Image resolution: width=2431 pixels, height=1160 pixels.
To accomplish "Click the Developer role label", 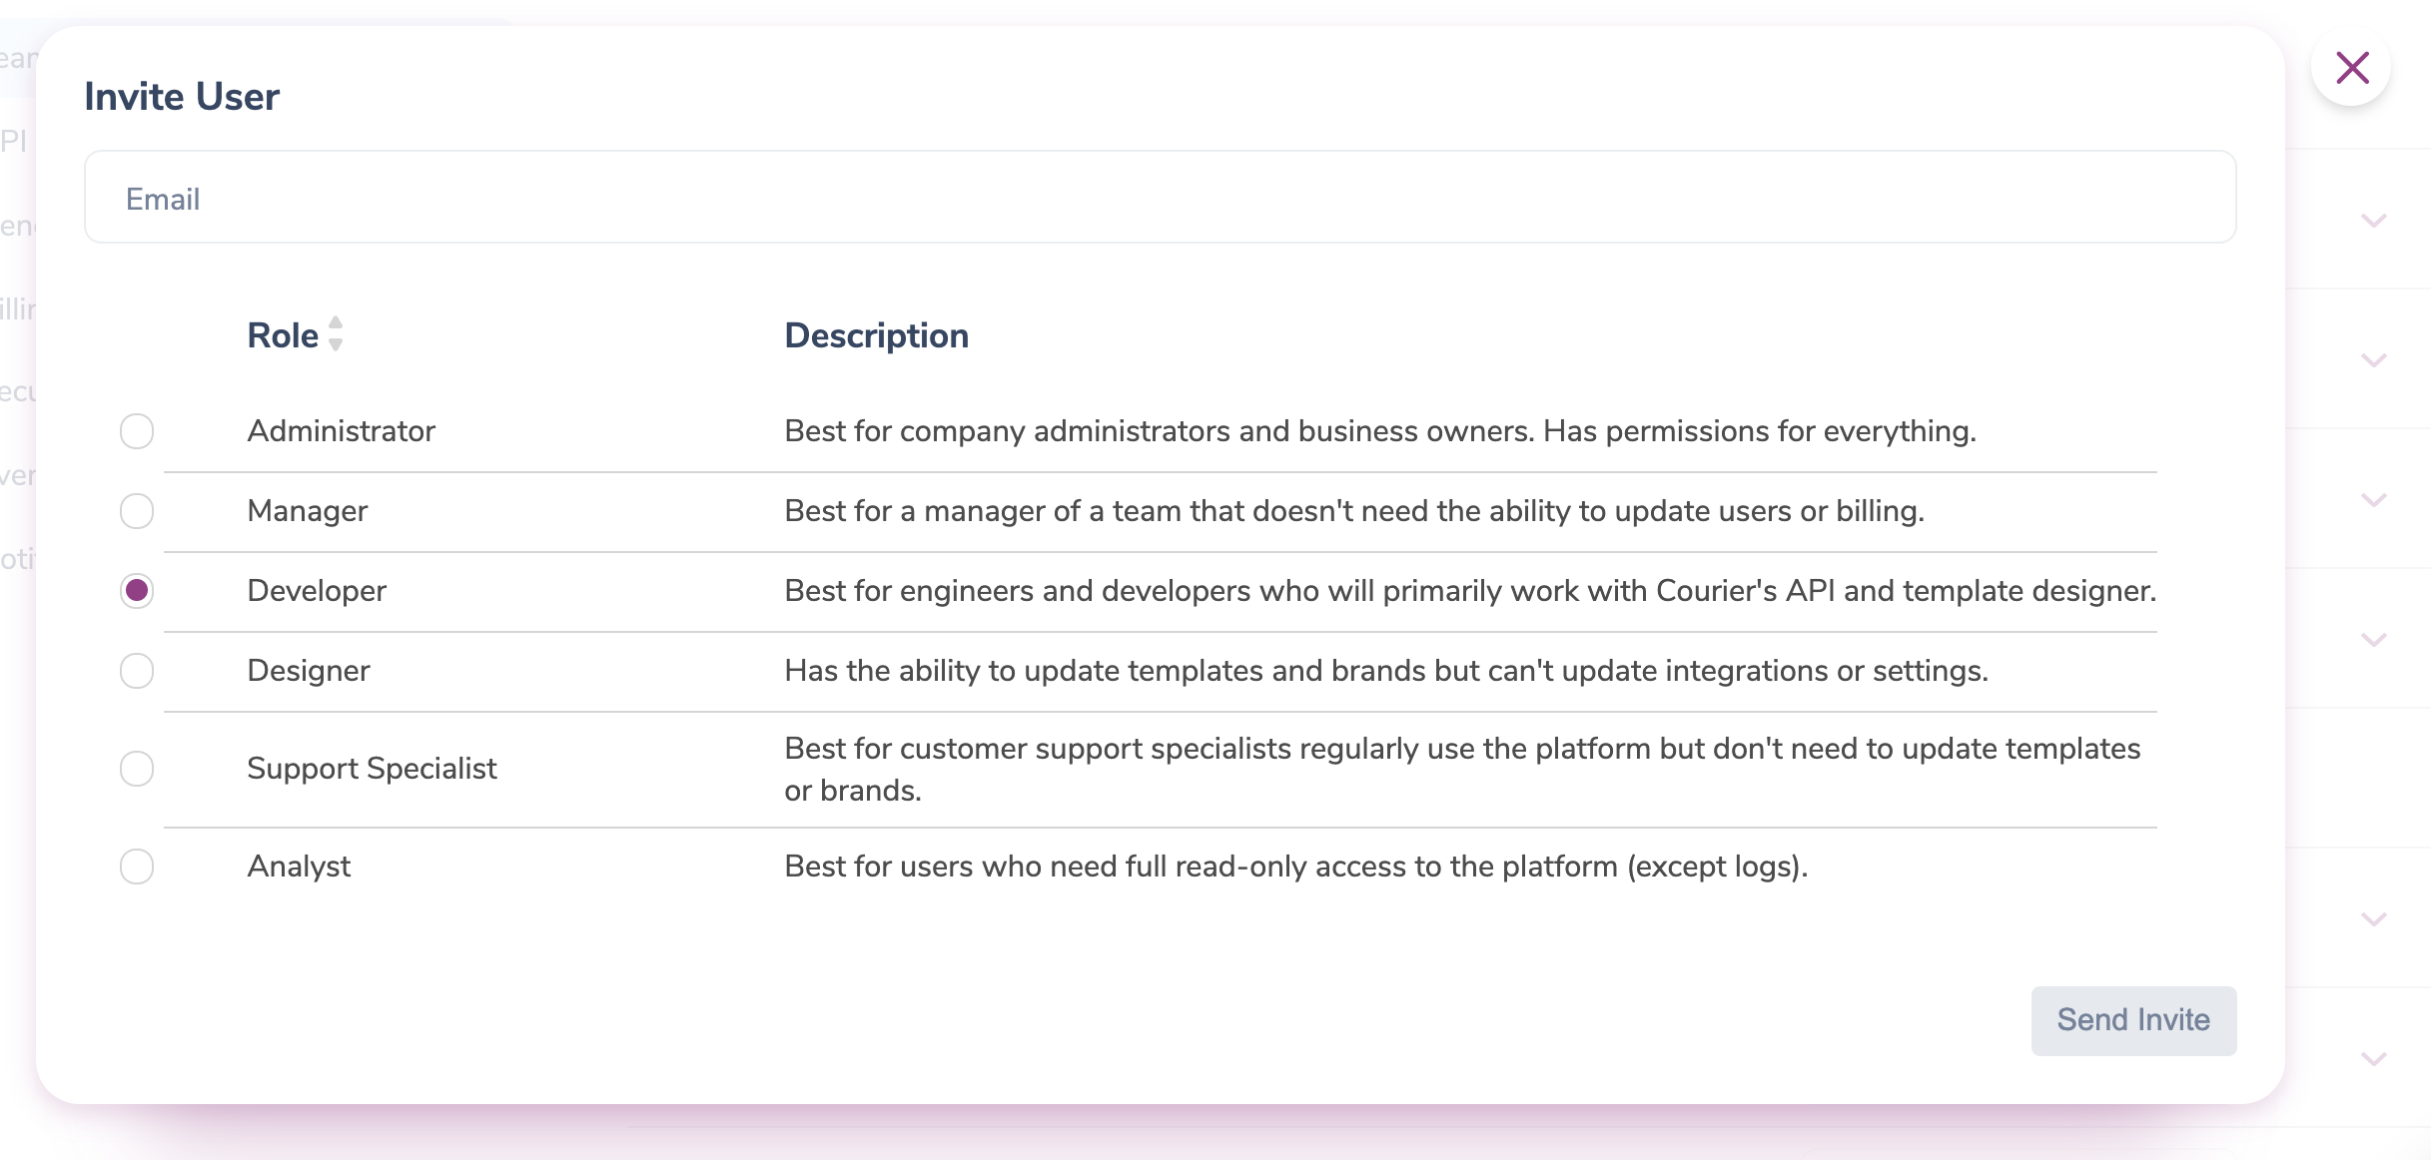I will click(316, 591).
